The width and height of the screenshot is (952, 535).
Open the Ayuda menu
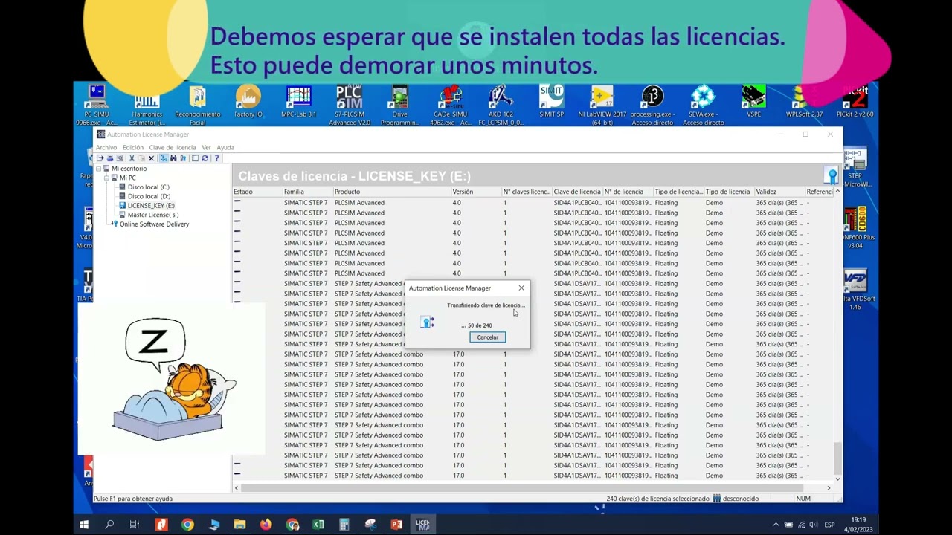click(225, 147)
